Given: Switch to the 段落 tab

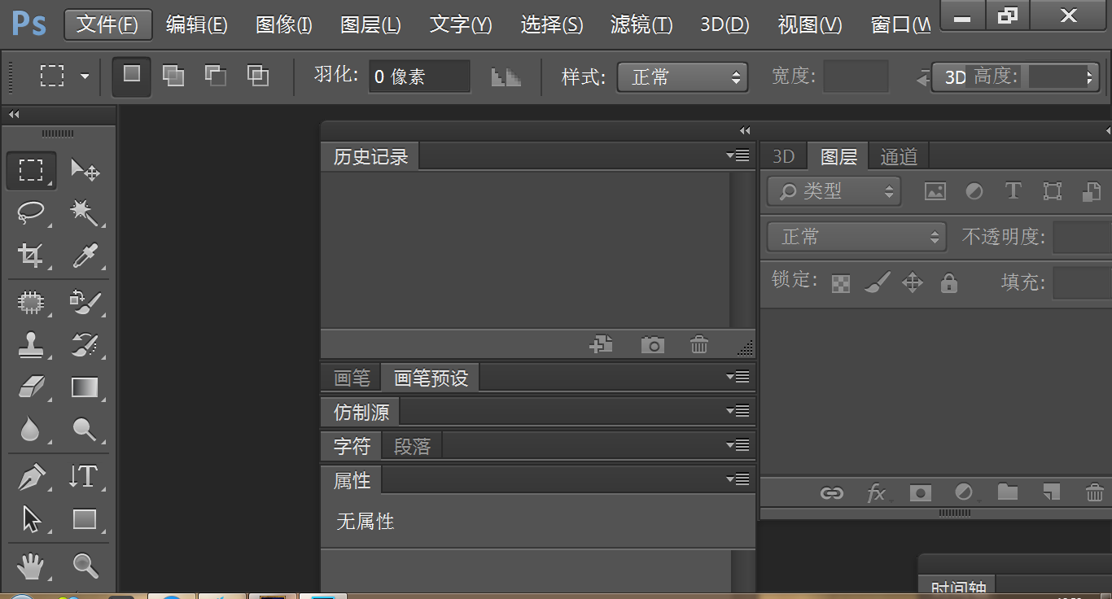Looking at the screenshot, I should click(x=412, y=446).
